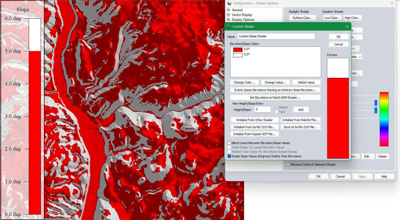Click the folder icon next to Vector Display
The image size is (400, 220).
coord(228,15)
